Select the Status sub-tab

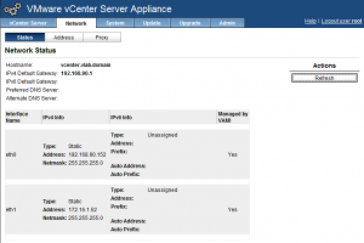click(x=25, y=38)
